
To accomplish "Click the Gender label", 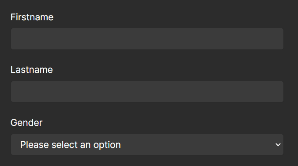I will (x=26, y=122).
